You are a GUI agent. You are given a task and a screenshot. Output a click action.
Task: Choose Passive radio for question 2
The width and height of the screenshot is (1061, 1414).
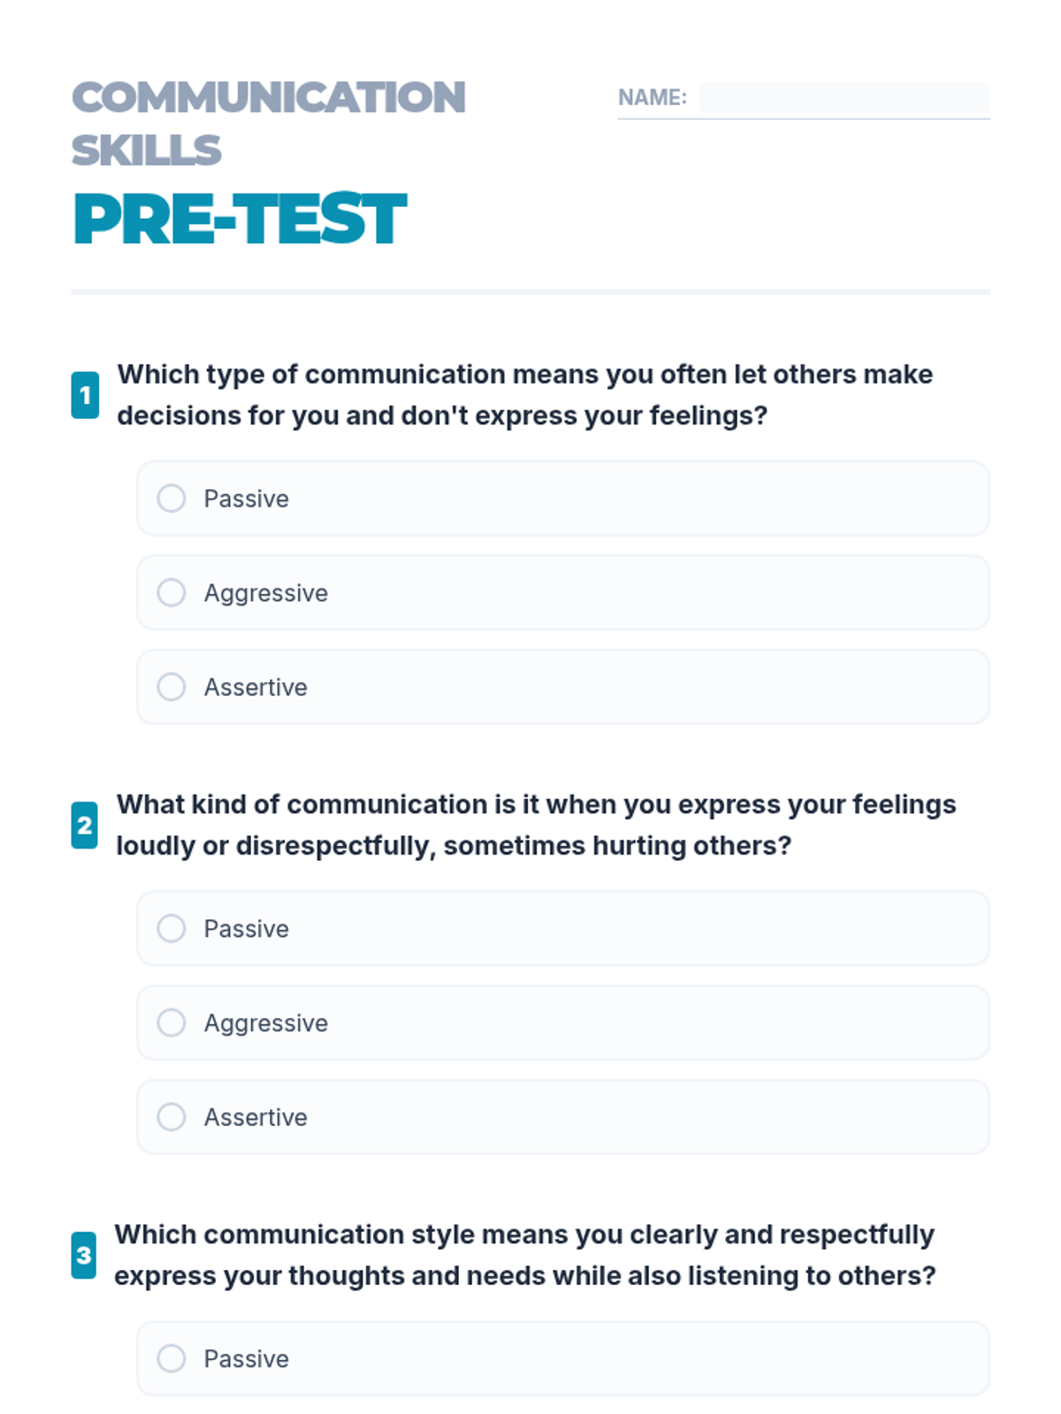point(172,929)
